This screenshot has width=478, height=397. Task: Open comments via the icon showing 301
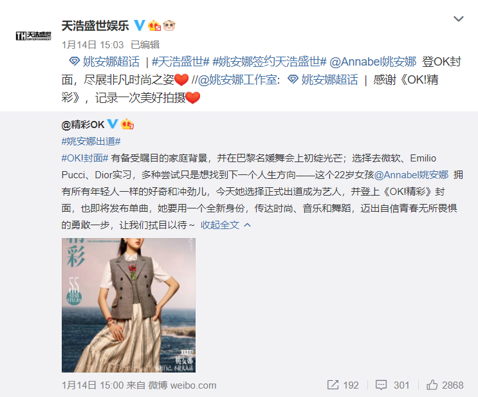tap(392, 385)
